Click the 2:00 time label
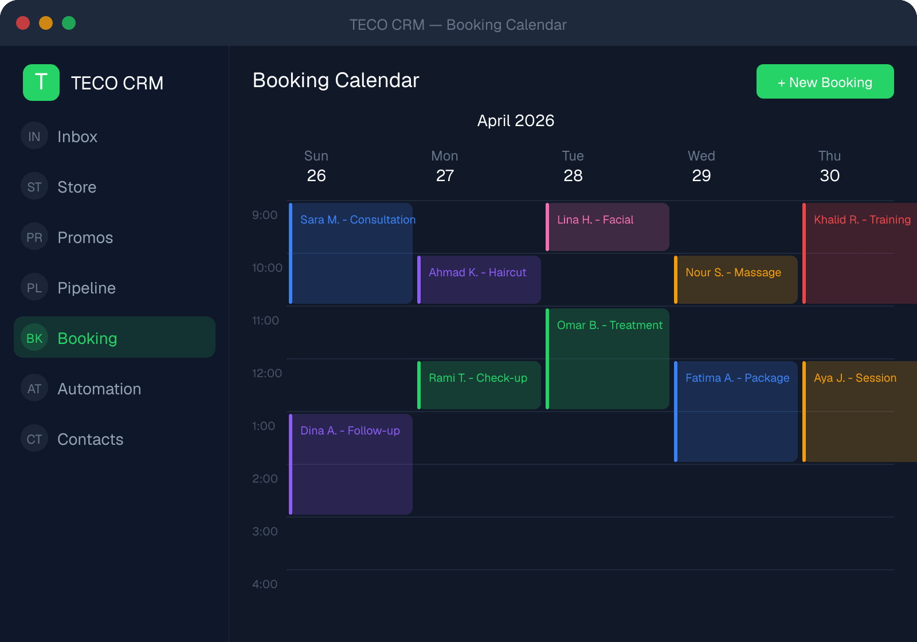 [x=265, y=479]
